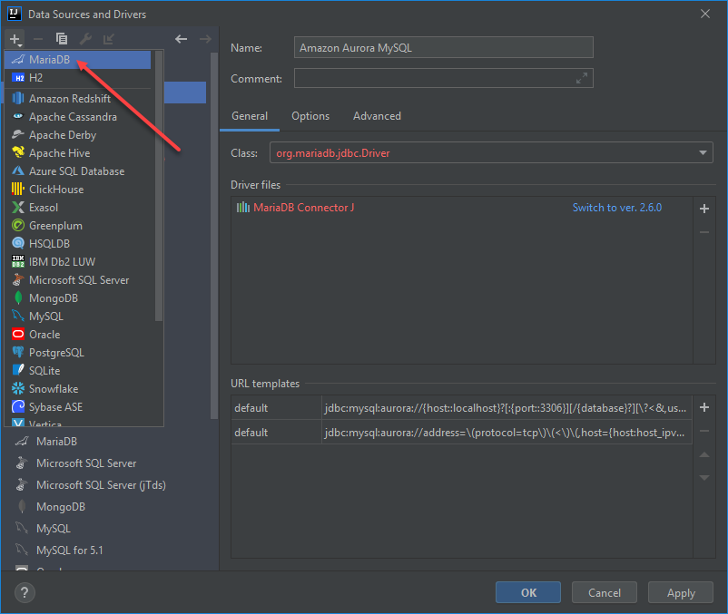
Task: Select ClickHouse entry in popup
Action: tap(77, 190)
